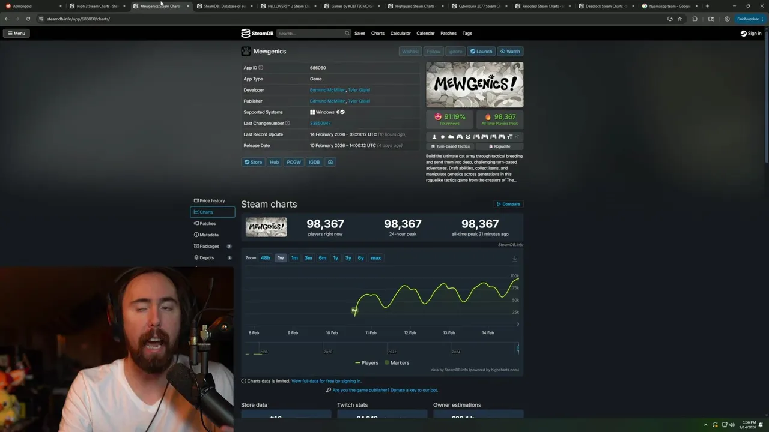The width and height of the screenshot is (769, 432).
Task: Click the Release marker on the chart
Action: [354, 310]
